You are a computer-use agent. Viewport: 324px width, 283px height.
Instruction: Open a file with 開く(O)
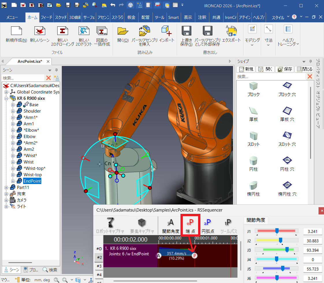[123, 34]
